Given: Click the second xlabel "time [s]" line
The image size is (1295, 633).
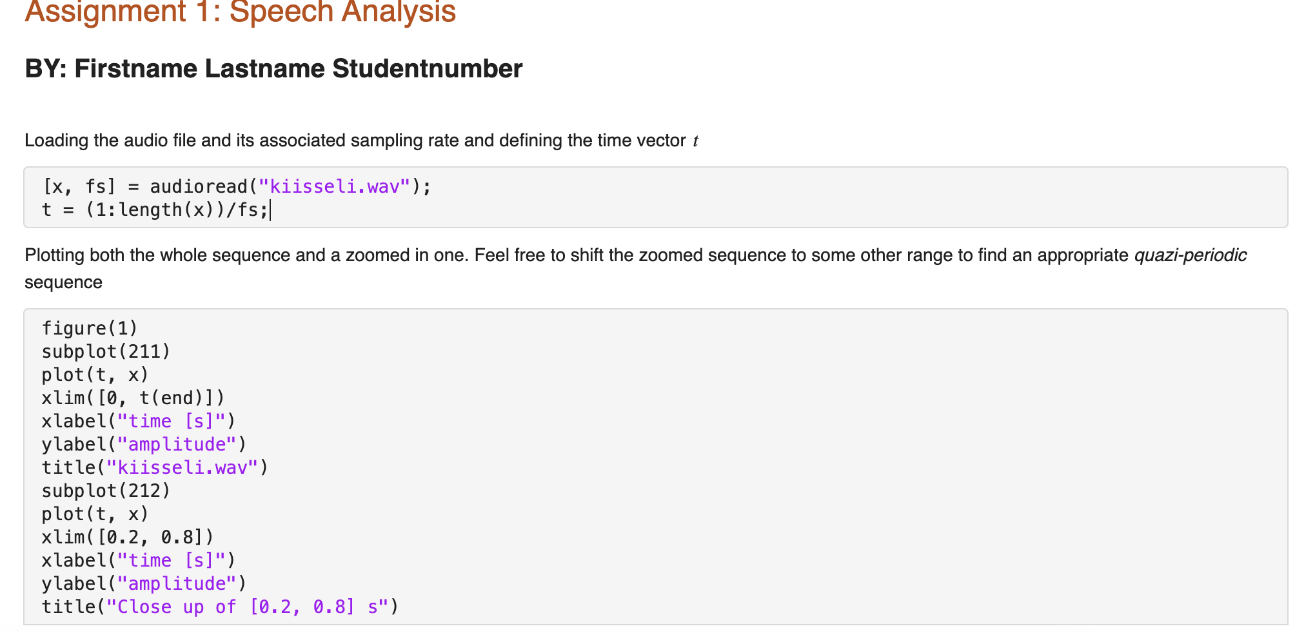Looking at the screenshot, I should [139, 561].
